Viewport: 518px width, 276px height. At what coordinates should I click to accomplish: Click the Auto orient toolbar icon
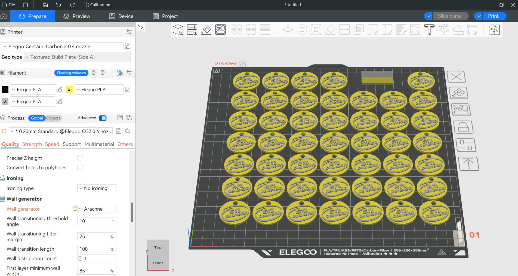(206, 29)
